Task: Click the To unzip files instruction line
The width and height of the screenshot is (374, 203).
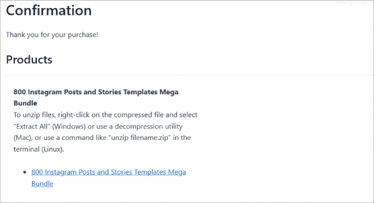Action: (x=106, y=115)
